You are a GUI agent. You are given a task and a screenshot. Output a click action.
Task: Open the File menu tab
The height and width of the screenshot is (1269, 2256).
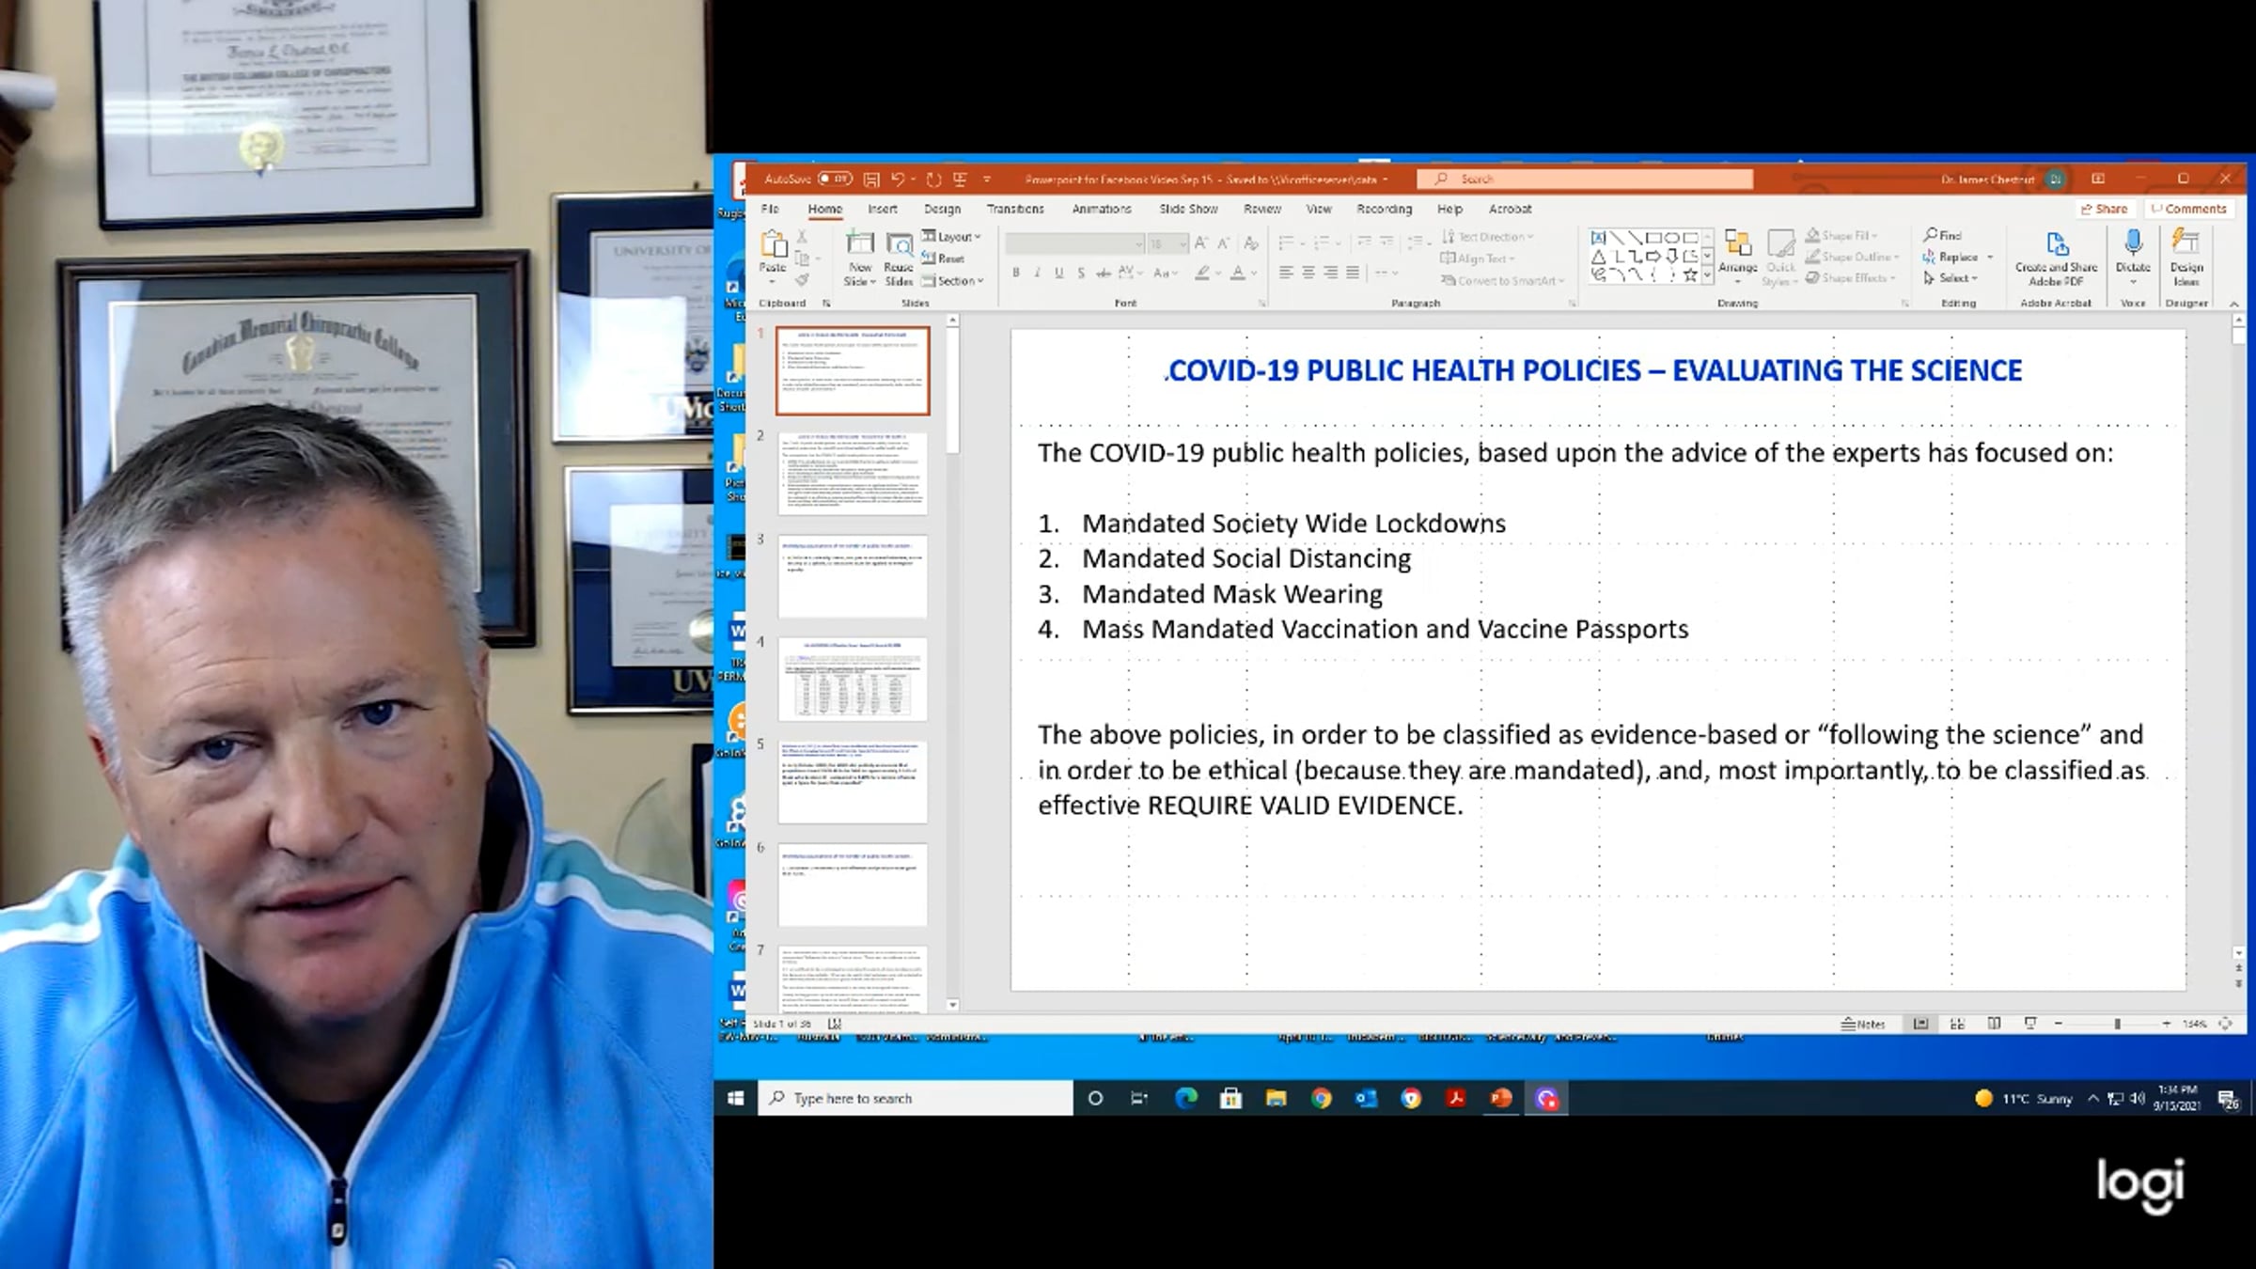770,209
